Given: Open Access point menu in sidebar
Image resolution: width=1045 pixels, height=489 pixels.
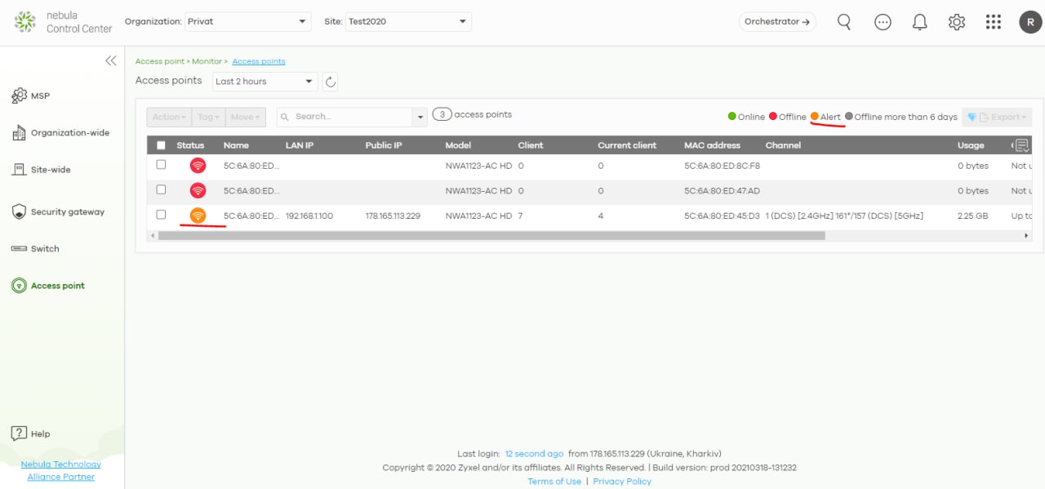Looking at the screenshot, I should [48, 286].
